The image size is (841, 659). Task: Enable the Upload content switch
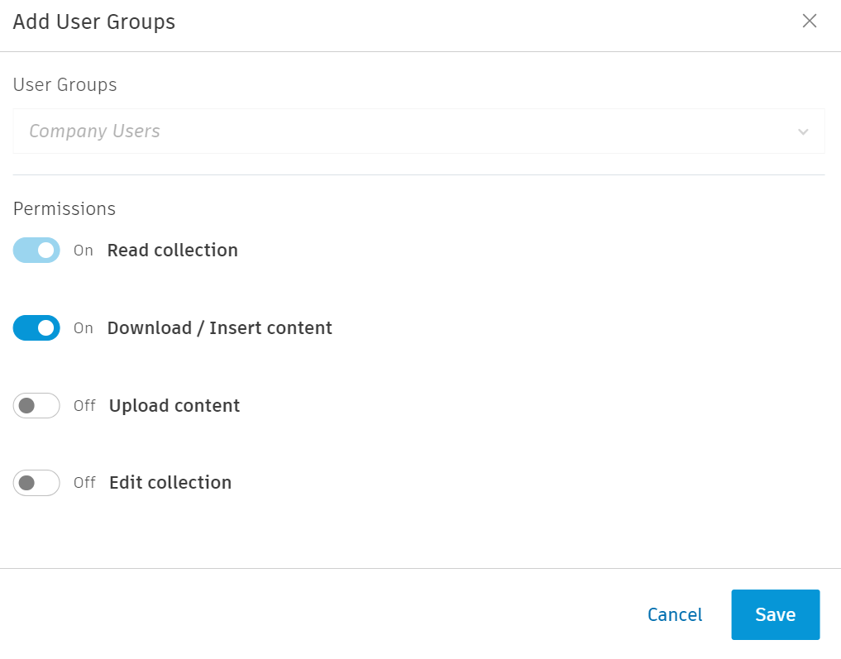36,406
